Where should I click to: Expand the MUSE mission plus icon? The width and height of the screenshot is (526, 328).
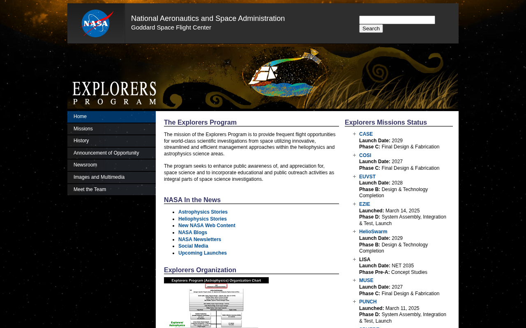pos(354,280)
